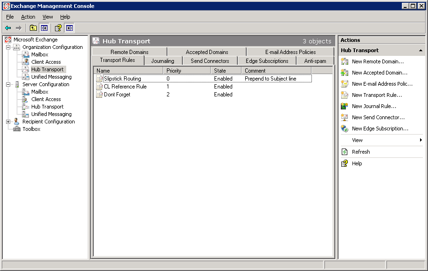Screen dimensions: 428x271
Task: Sort by the State column header
Action: tap(226, 71)
